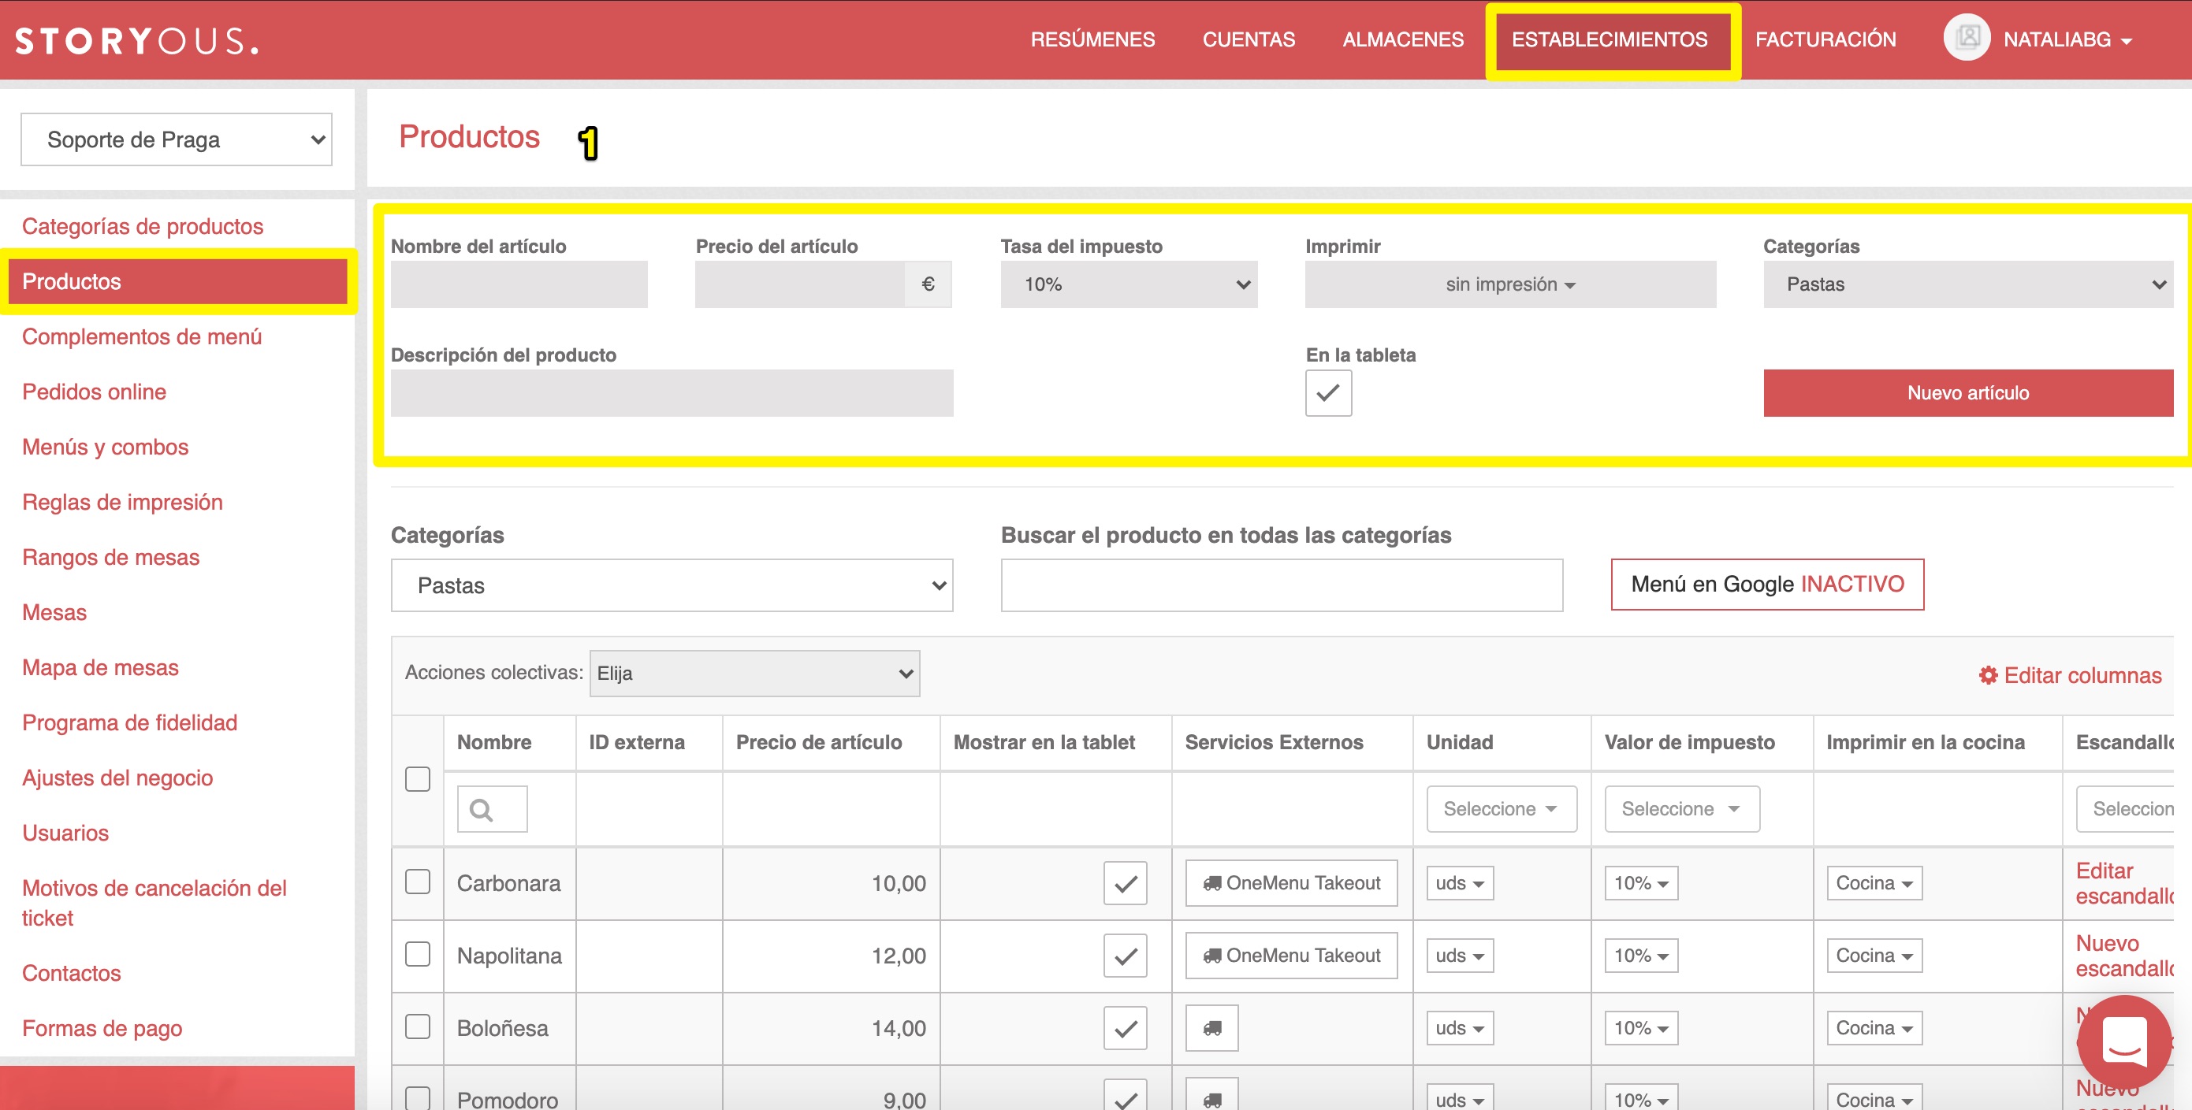Image resolution: width=2192 pixels, height=1110 pixels.
Task: Open the ESTABLECIMIENTOS menu
Action: (x=1610, y=40)
